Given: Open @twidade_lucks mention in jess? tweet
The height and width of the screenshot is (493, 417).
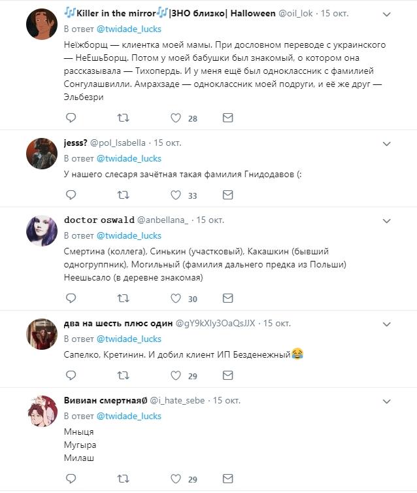Looking at the screenshot, I should click(x=129, y=158).
